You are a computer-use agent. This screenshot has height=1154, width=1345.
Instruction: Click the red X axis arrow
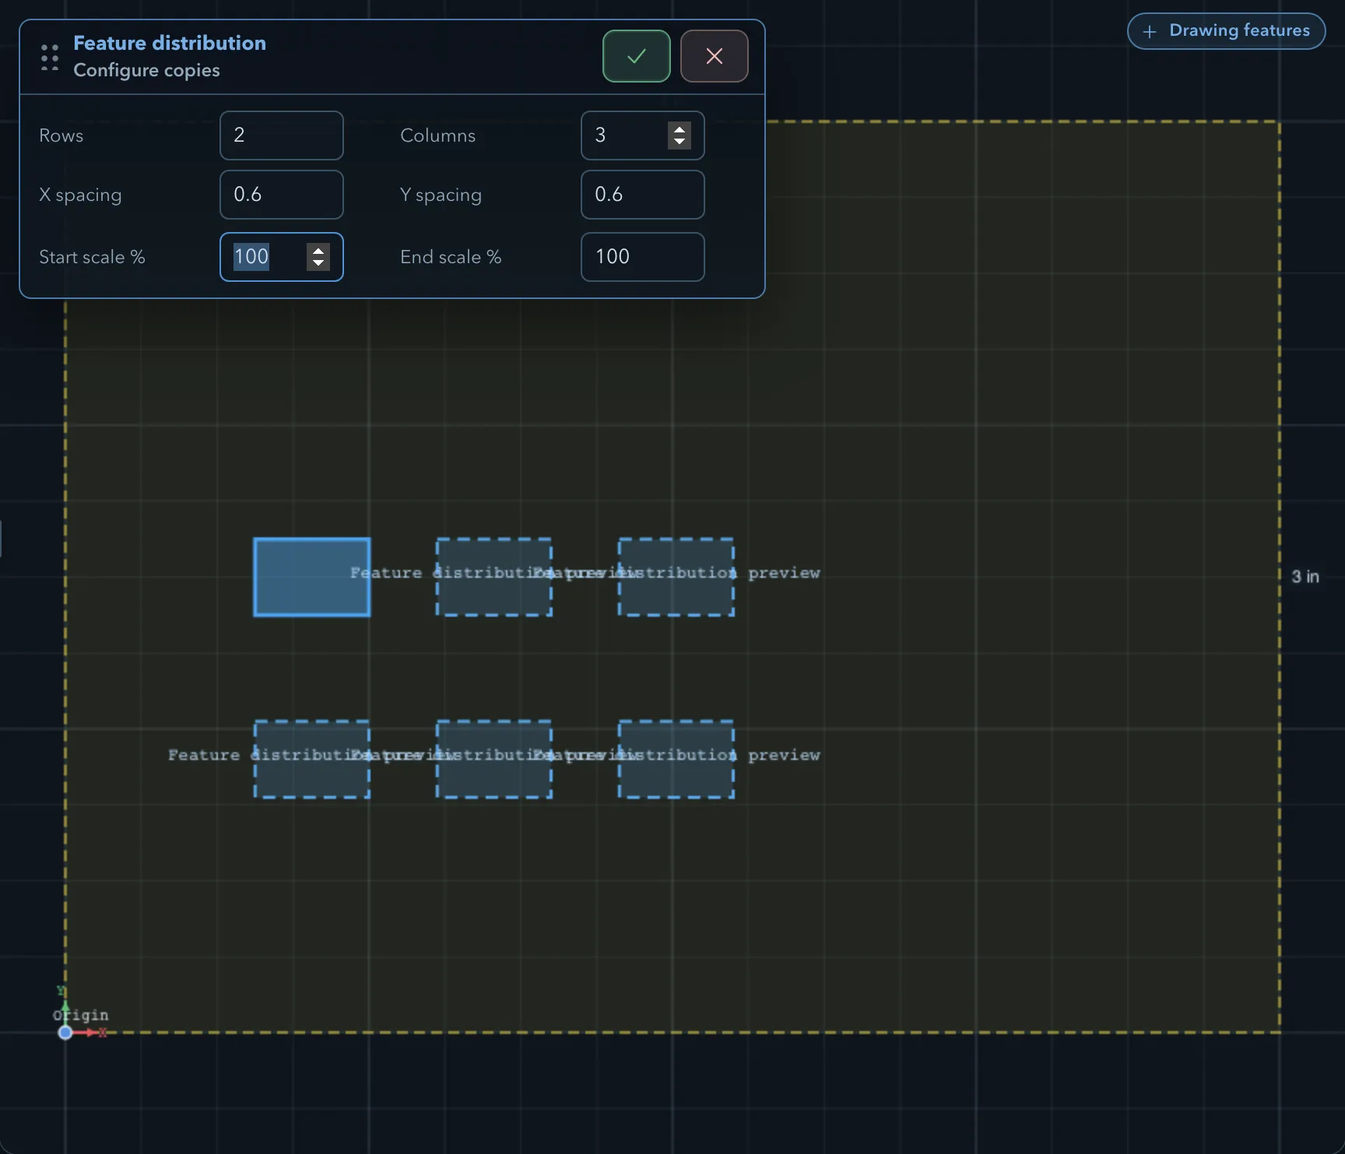tap(90, 1033)
